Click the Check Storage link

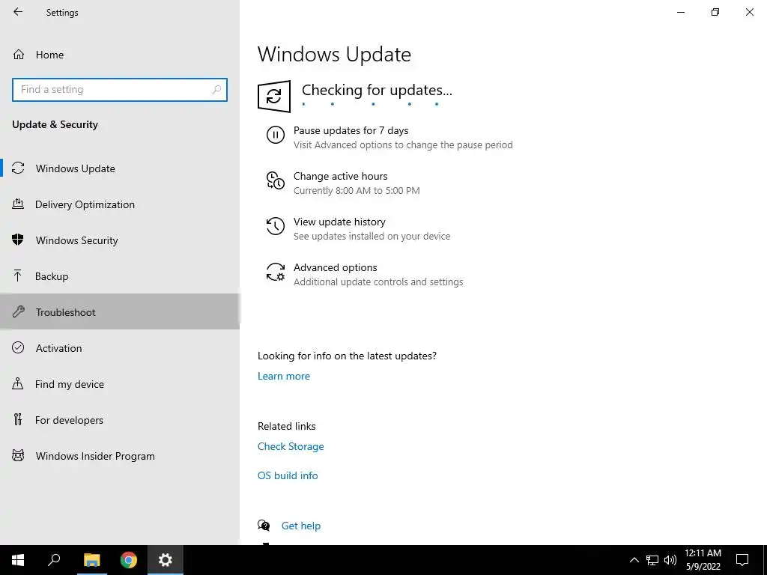pos(291,446)
